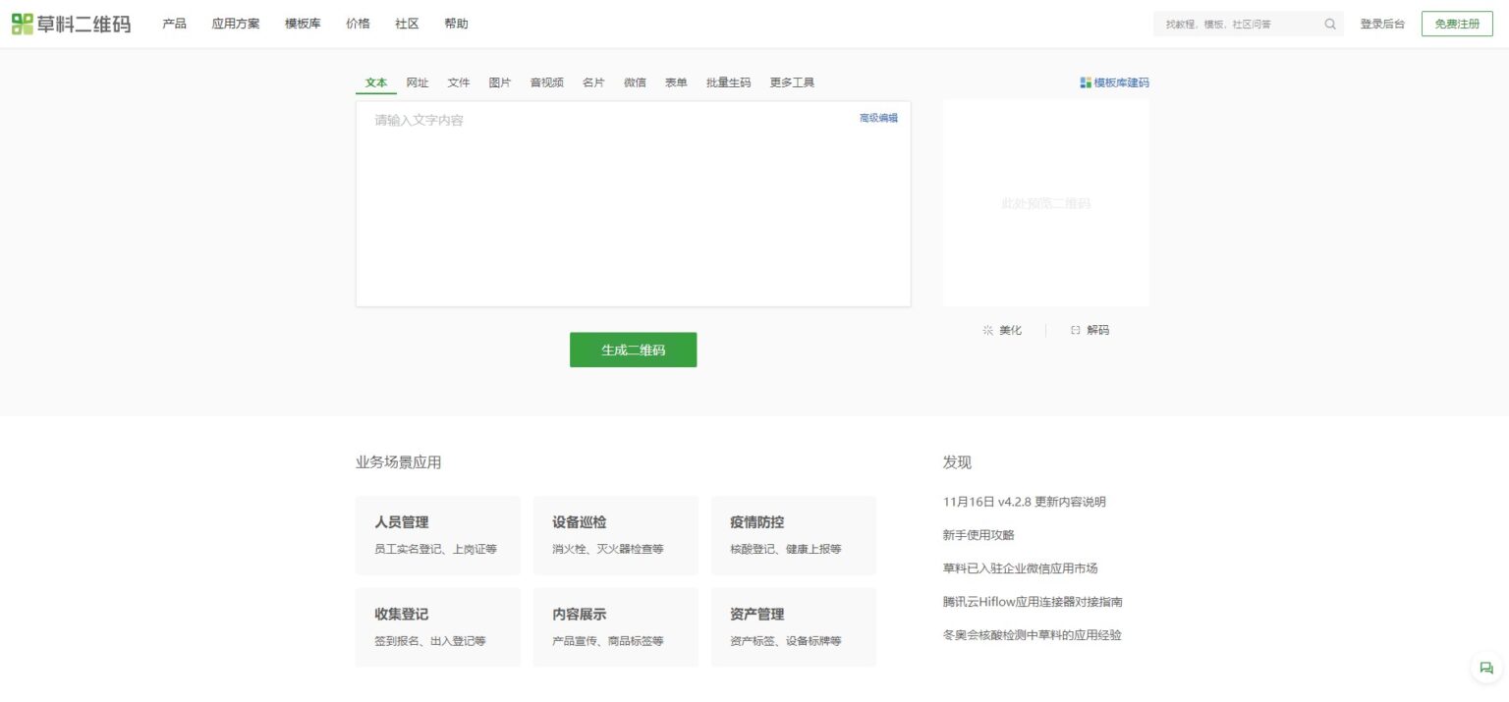
Task: Open the 产品 navigation menu
Action: [x=174, y=24]
